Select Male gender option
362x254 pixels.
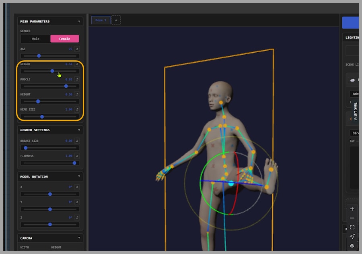36,39
